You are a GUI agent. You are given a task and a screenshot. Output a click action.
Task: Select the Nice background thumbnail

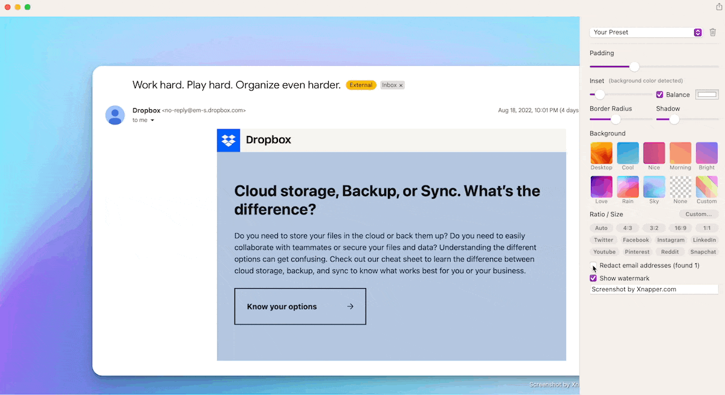(654, 153)
